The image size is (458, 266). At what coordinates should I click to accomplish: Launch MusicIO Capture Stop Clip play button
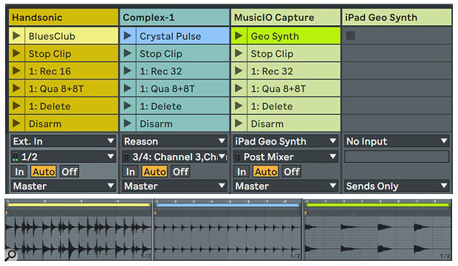(x=239, y=53)
